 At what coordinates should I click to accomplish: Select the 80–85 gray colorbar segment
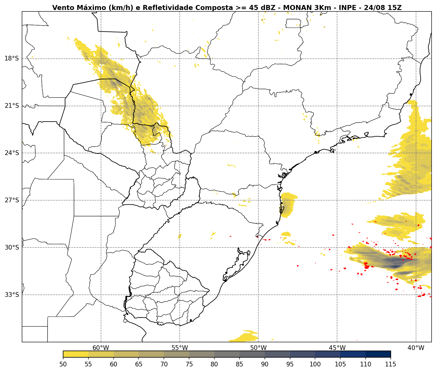point(227,354)
